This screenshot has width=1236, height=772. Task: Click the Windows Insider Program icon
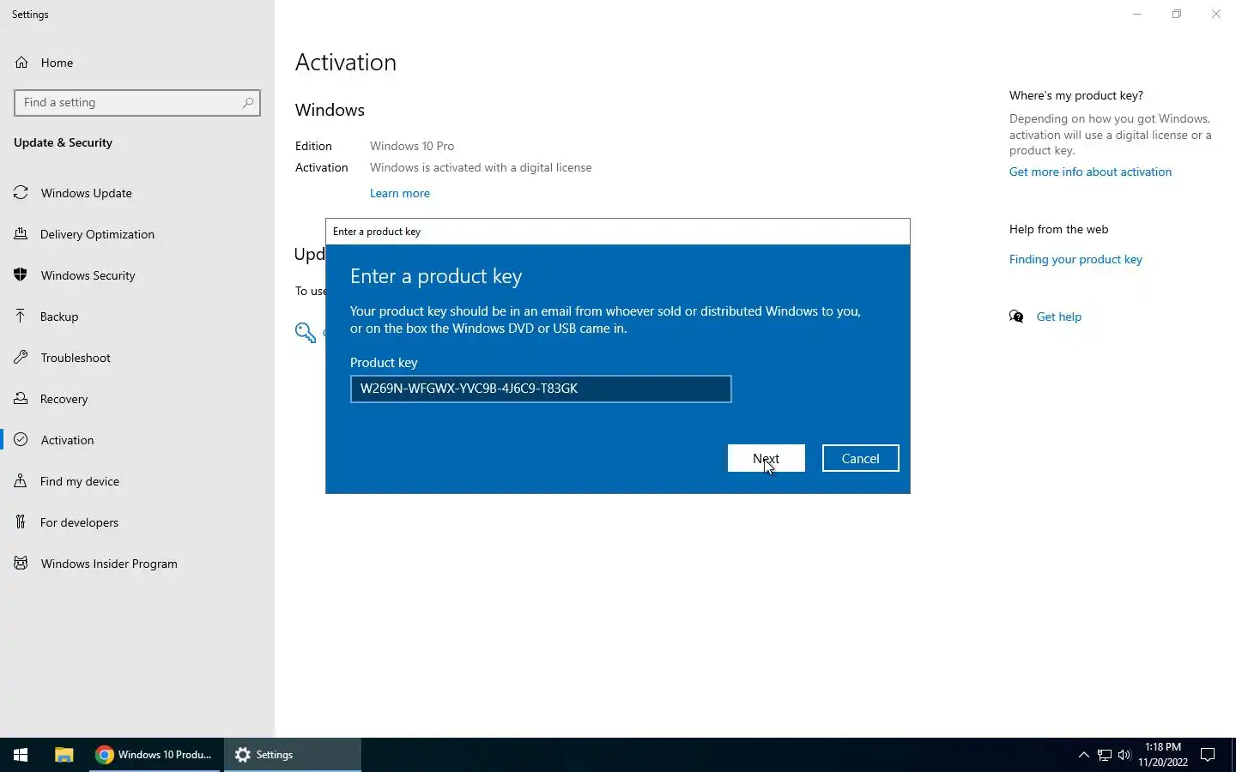coord(21,564)
